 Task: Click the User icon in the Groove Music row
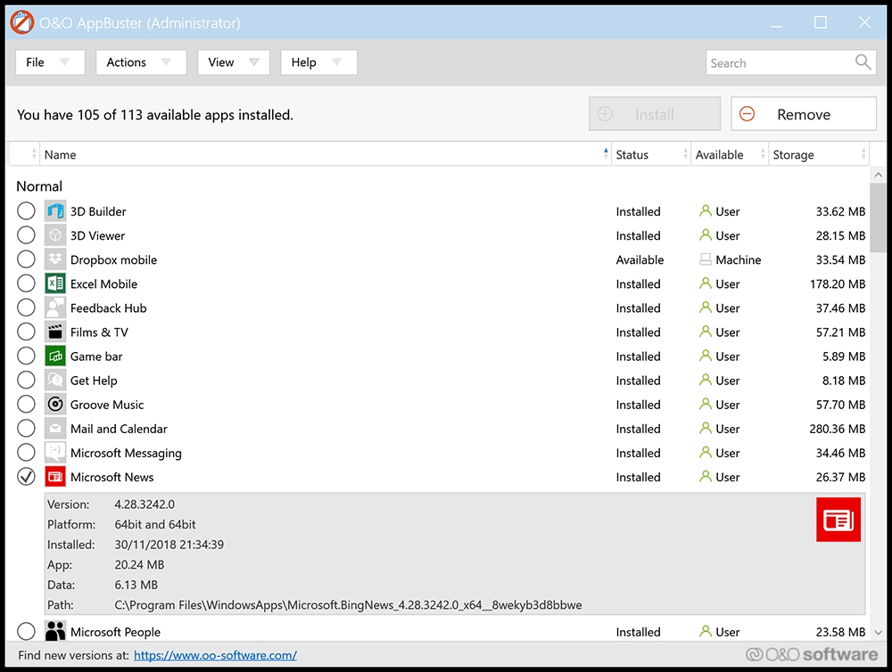[706, 405]
